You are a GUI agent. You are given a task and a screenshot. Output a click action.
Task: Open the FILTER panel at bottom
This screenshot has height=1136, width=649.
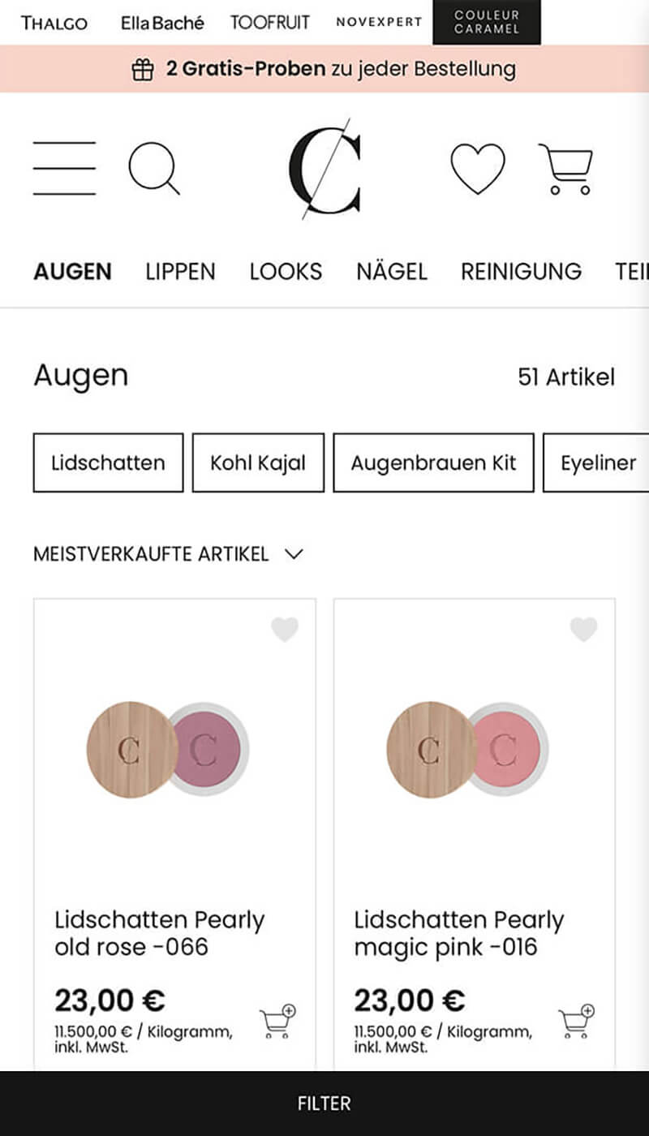click(x=324, y=1104)
